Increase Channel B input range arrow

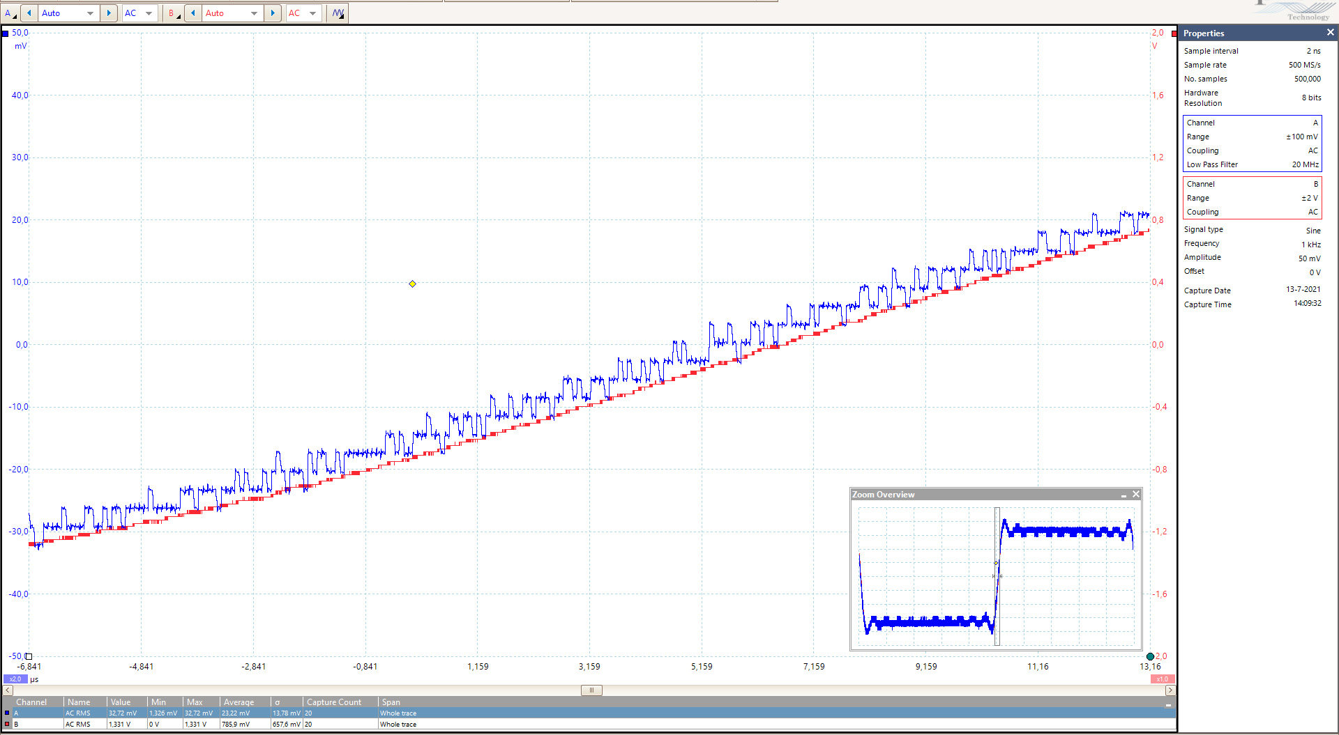coord(273,13)
